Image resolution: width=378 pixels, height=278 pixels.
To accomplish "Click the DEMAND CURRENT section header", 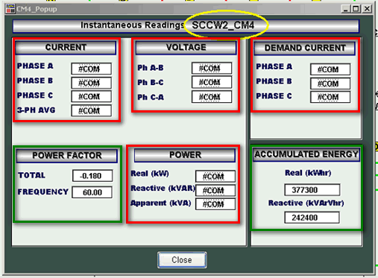I will pyautogui.click(x=305, y=48).
